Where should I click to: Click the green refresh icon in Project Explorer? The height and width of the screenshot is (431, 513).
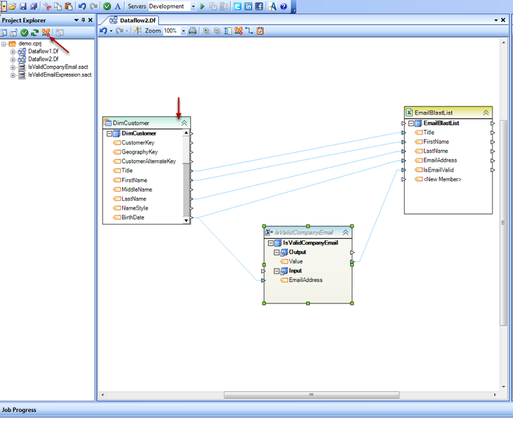click(35, 33)
